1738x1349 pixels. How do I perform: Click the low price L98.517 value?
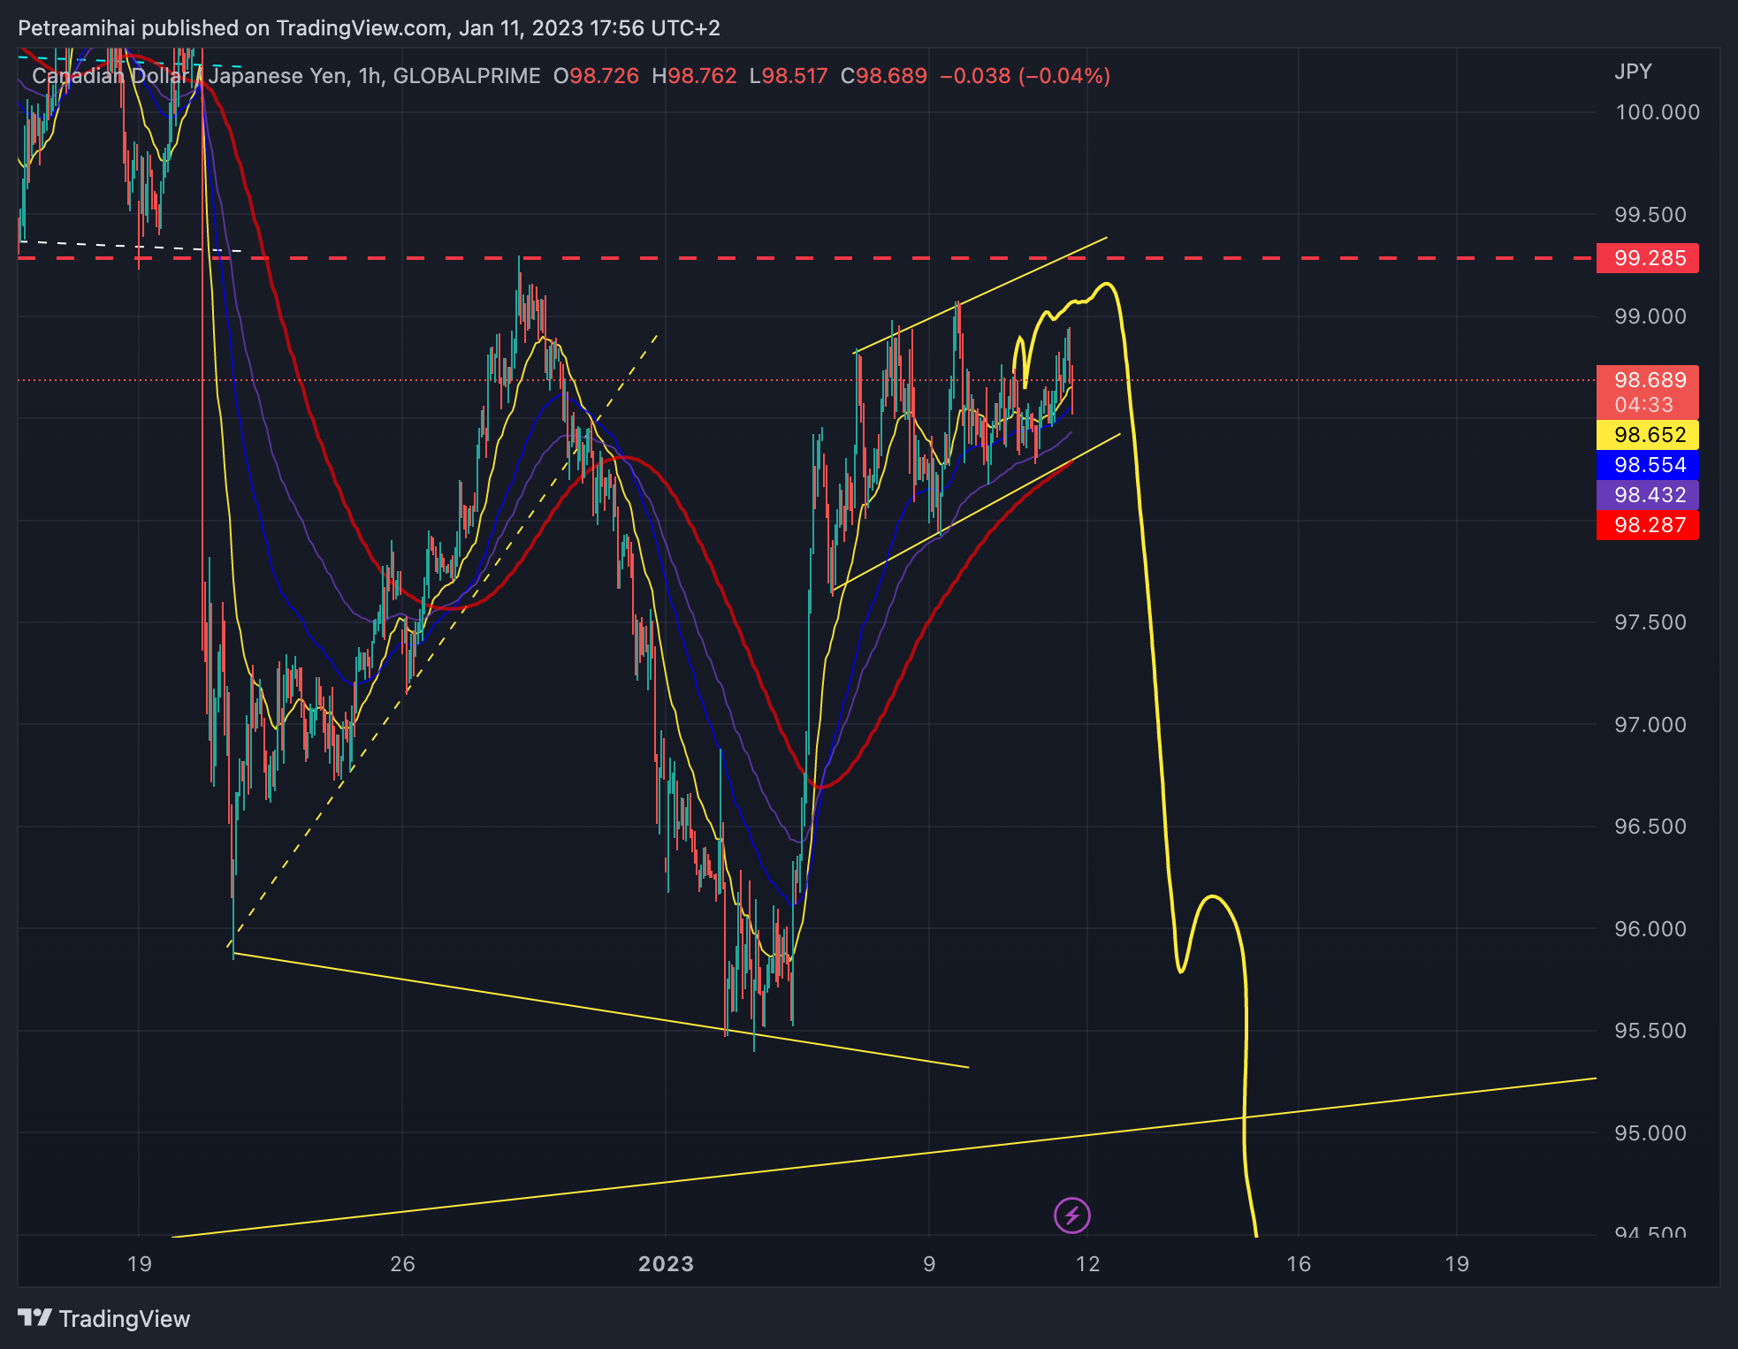pos(789,76)
